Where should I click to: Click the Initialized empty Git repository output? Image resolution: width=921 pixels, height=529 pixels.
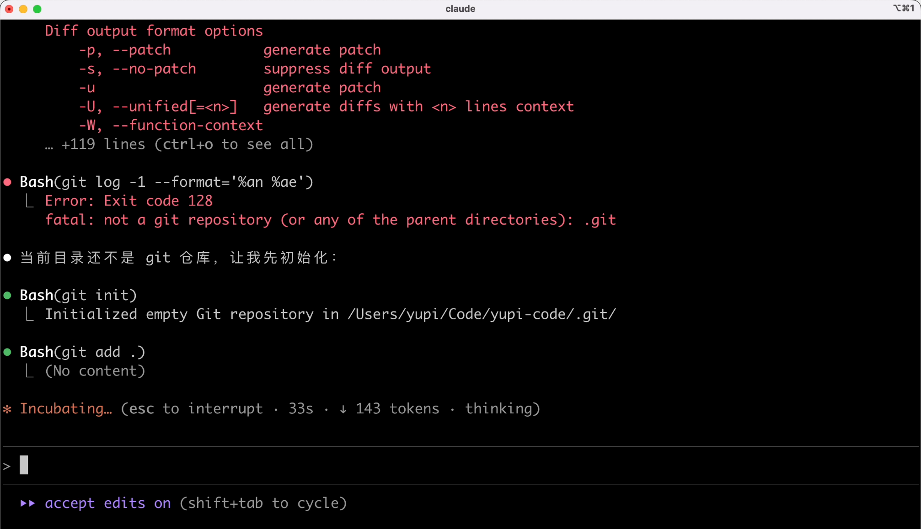click(x=330, y=314)
